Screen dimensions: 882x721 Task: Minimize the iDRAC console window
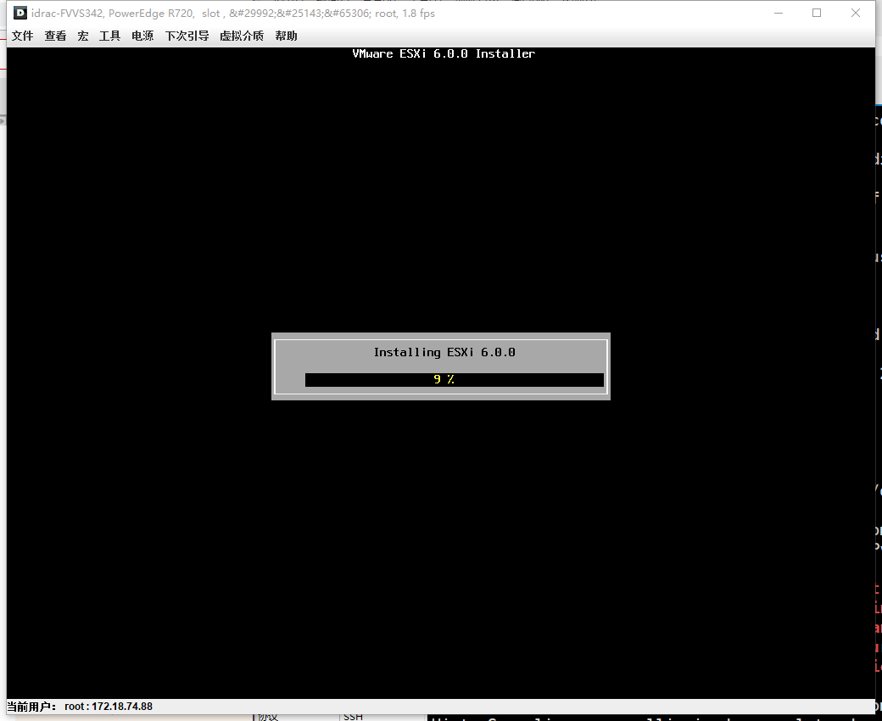point(779,13)
